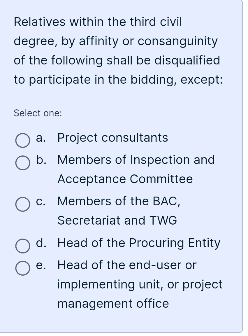
Task: Click the question line ending with 'except:'
Action: coord(118,80)
